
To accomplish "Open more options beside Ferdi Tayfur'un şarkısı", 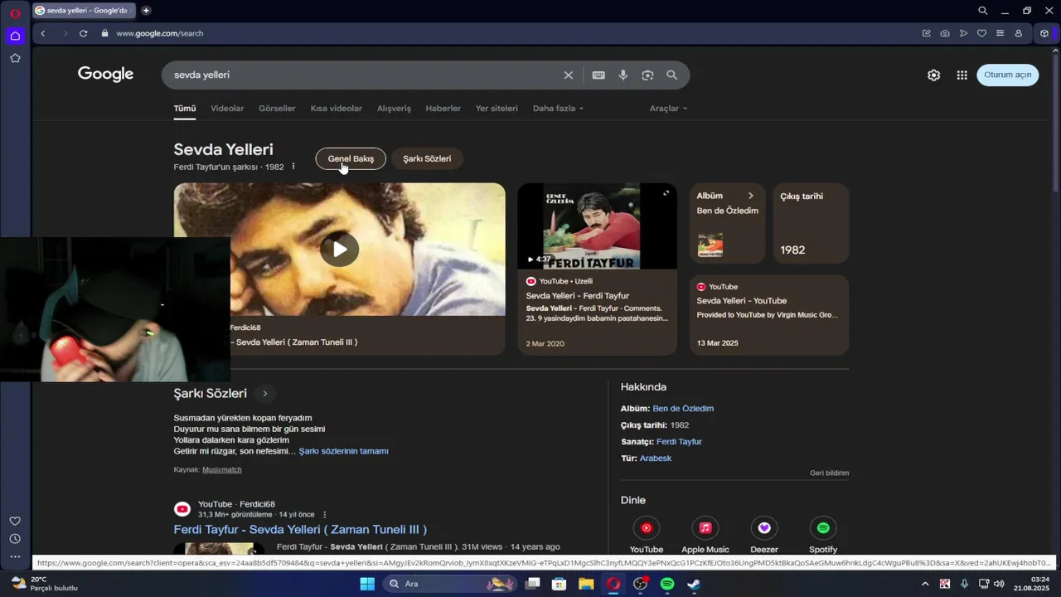I will 293,167.
